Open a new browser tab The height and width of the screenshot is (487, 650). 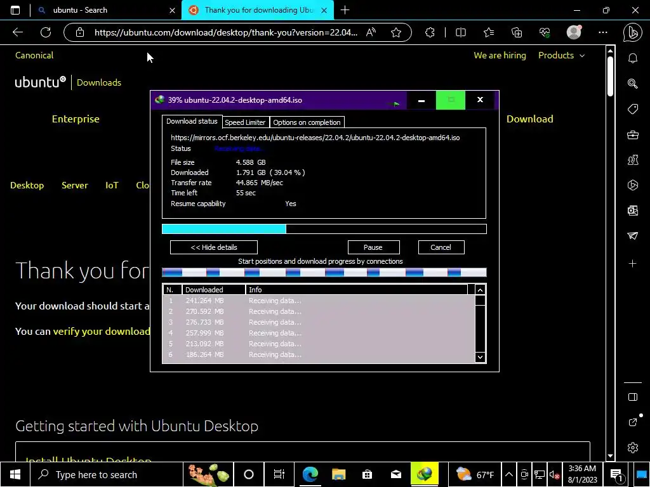tap(345, 10)
